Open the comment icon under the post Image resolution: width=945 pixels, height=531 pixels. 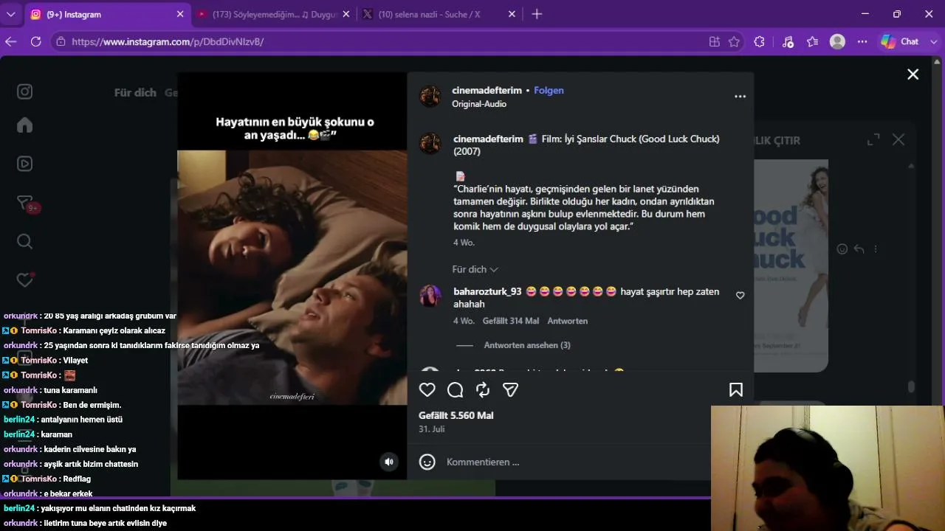[455, 389]
